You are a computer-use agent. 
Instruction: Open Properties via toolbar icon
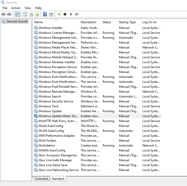[25, 14]
